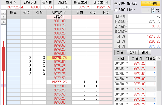Click the sell quantity 4 at 19278.00 row

(44, 70)
